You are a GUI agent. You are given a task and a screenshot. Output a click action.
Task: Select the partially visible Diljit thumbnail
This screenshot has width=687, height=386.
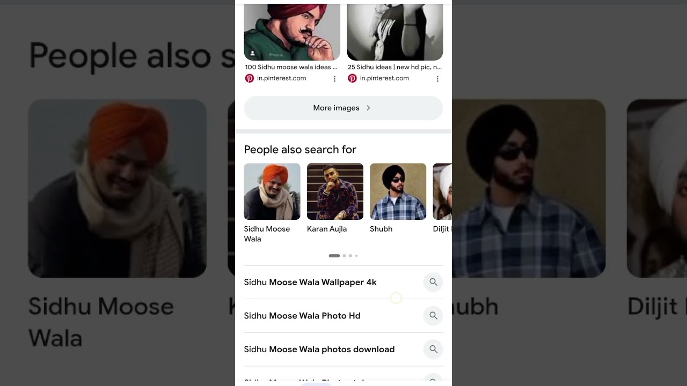tap(442, 191)
